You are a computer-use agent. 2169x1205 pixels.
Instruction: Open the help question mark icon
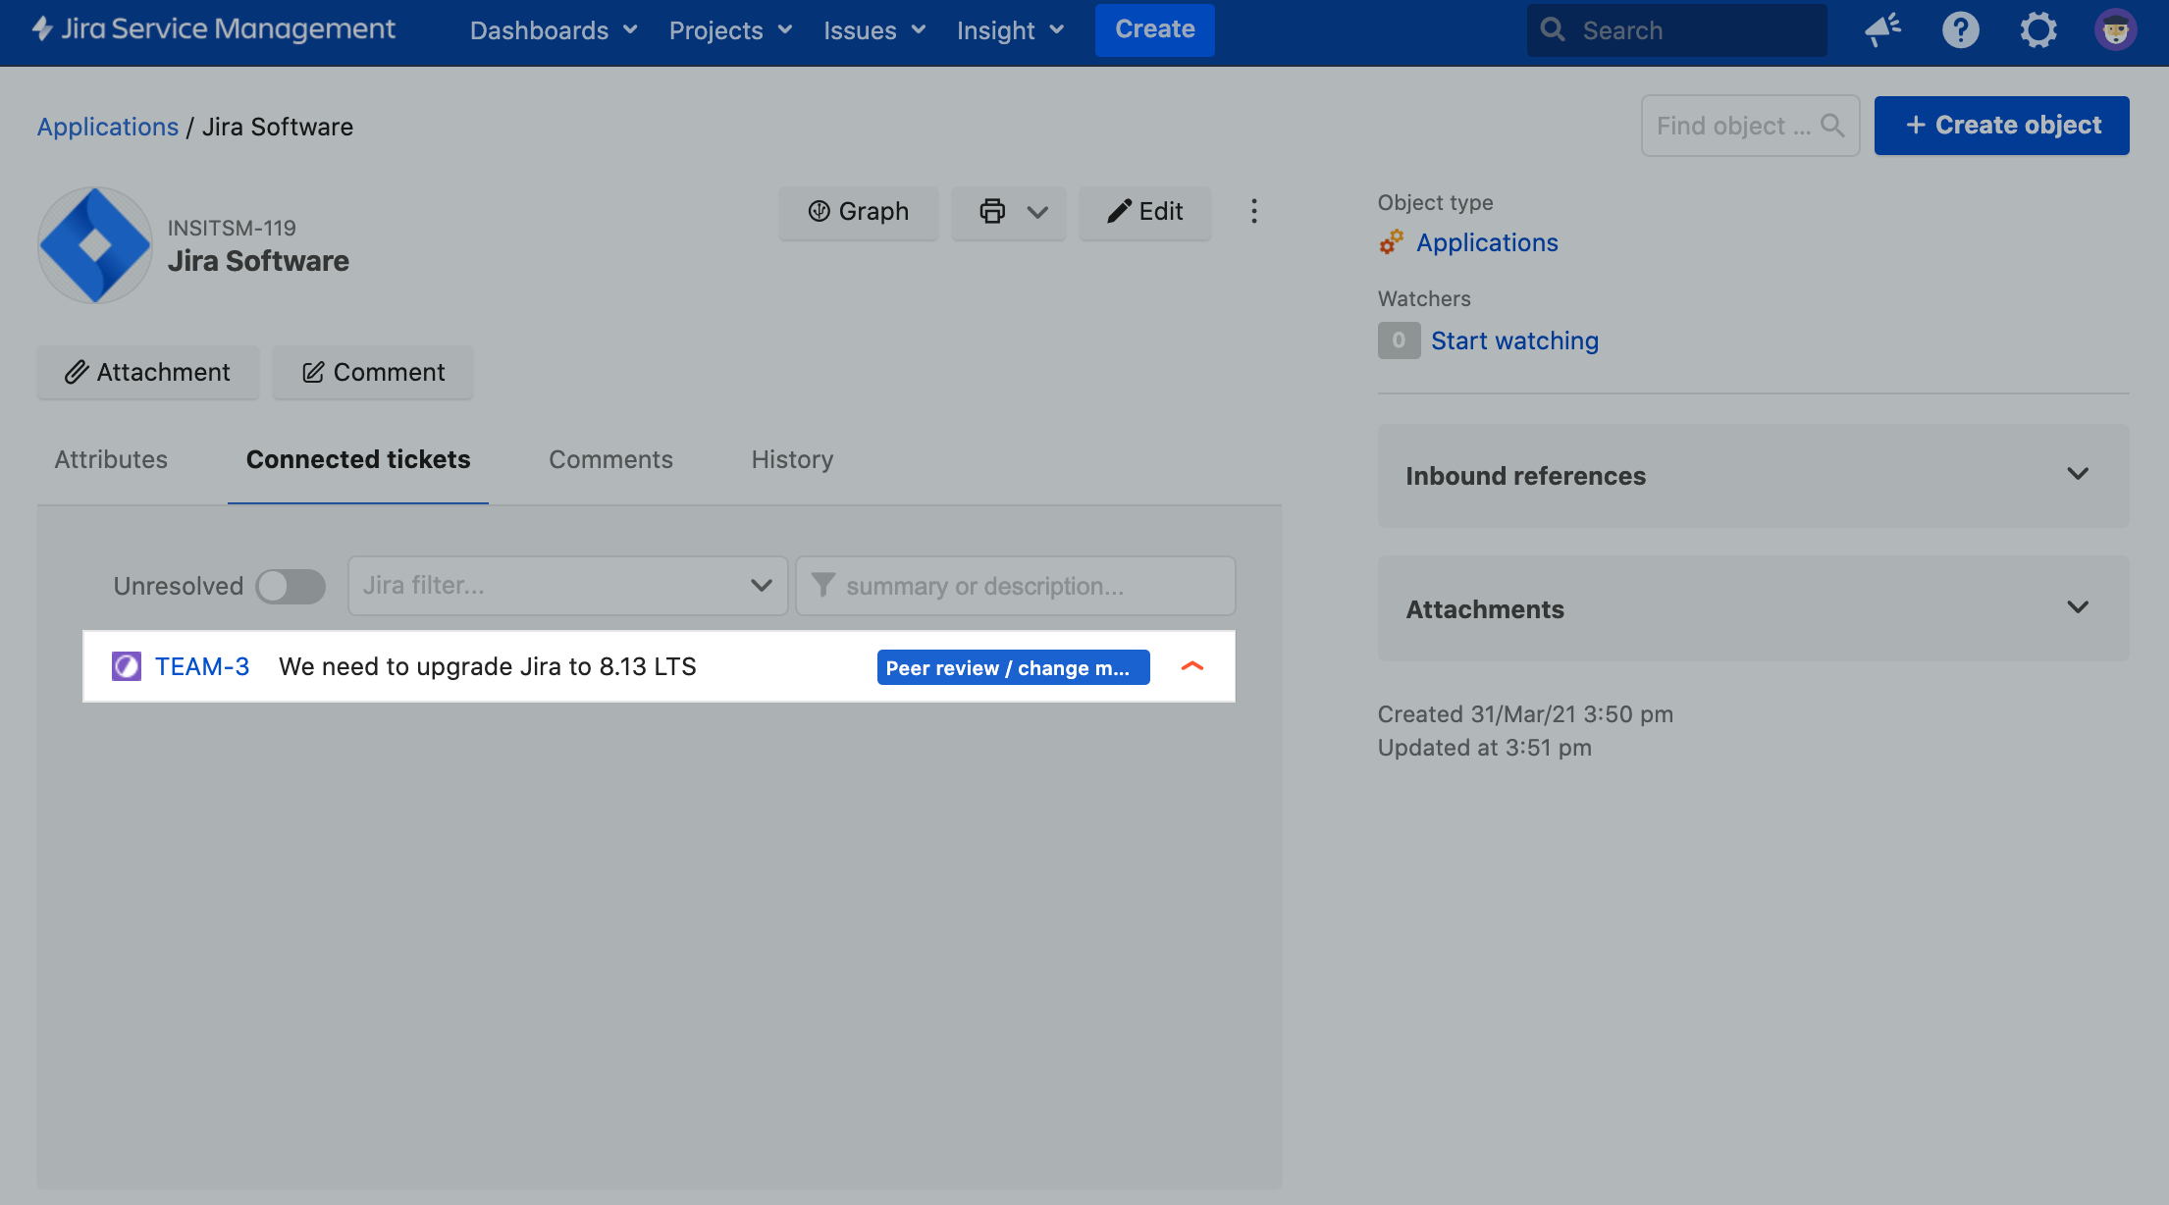pos(1960,29)
